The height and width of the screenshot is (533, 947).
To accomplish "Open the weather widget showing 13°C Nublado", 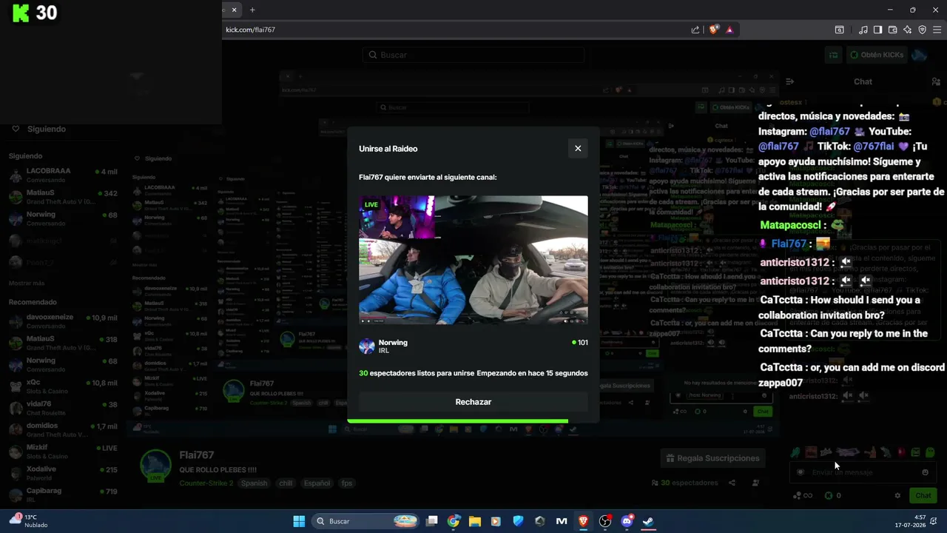I will point(30,521).
